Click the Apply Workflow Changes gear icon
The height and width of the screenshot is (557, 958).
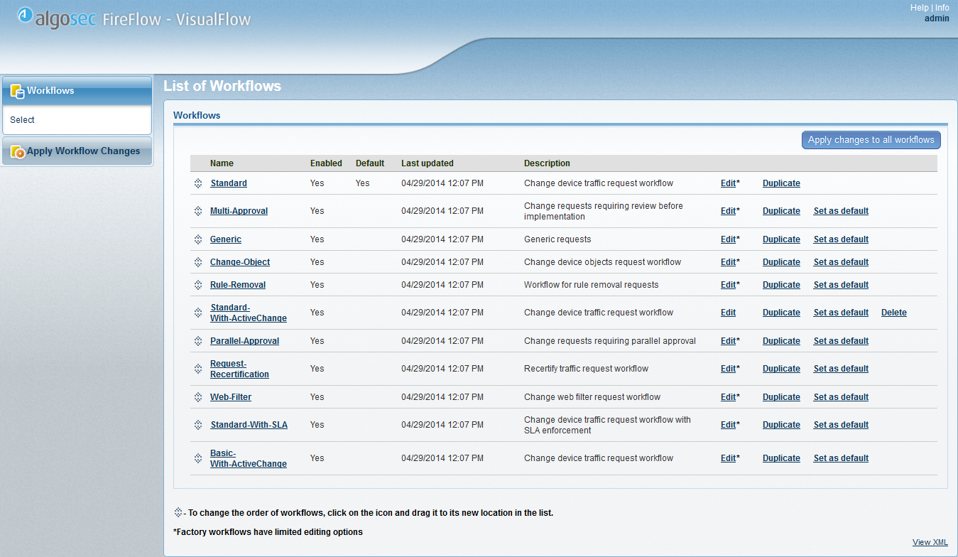point(18,151)
